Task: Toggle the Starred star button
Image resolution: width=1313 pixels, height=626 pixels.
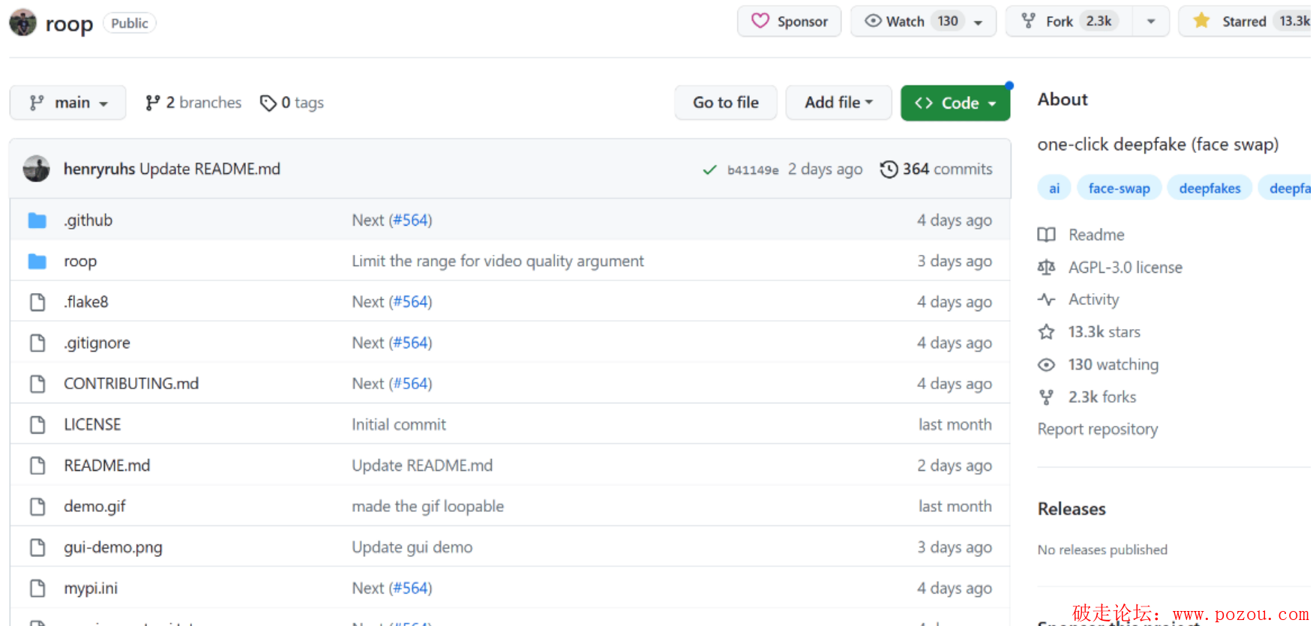Action: [x=1245, y=21]
